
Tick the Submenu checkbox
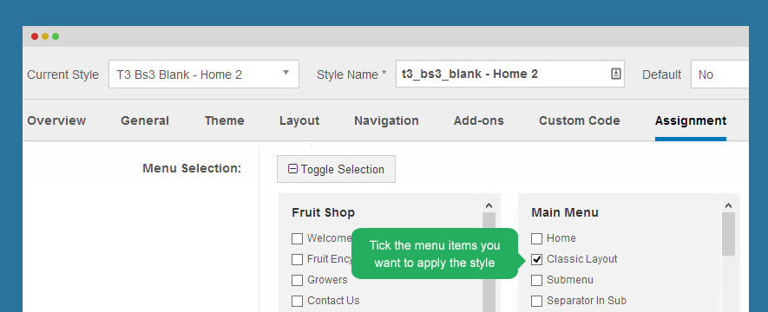(537, 280)
